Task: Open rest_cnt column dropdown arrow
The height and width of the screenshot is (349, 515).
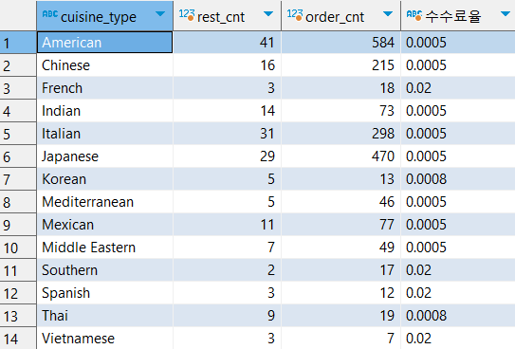Action: coord(268,14)
